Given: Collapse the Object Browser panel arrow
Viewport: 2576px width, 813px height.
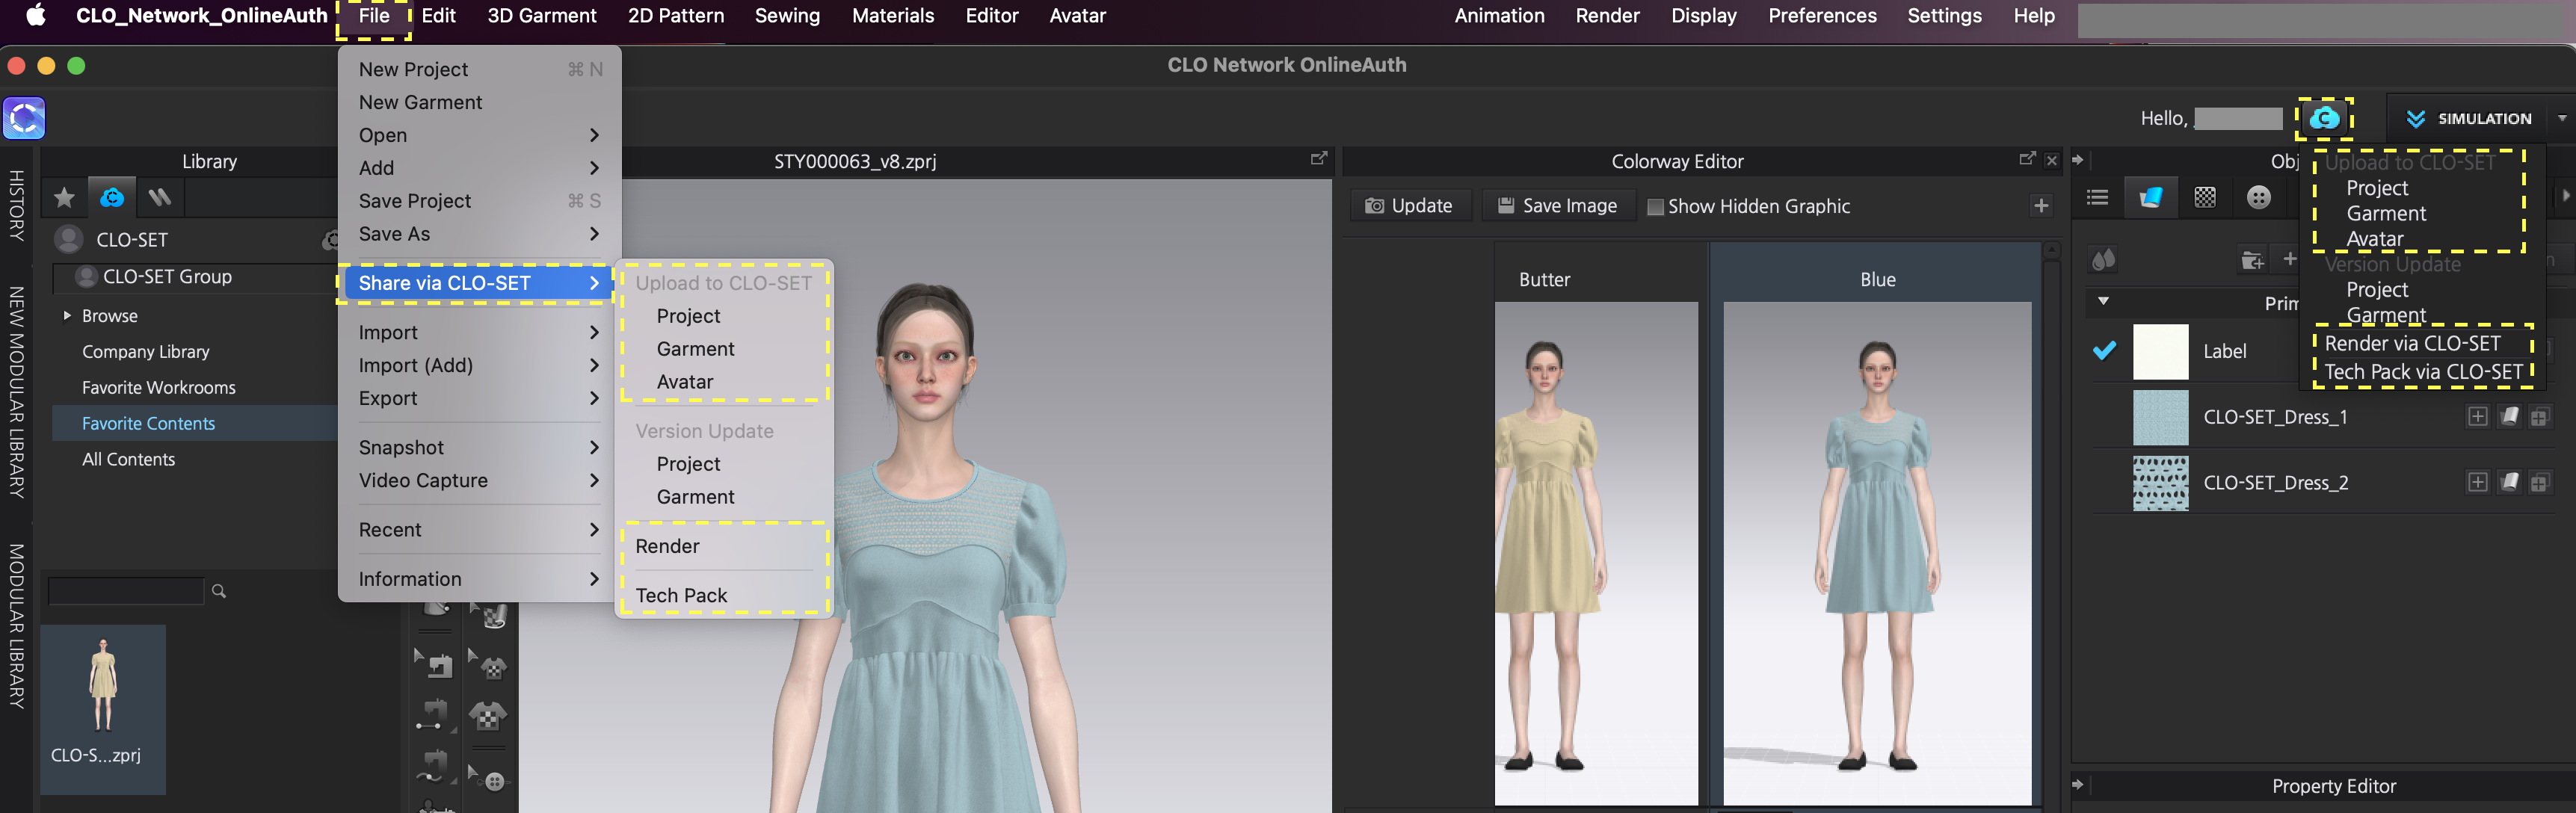Looking at the screenshot, I should tap(2077, 159).
